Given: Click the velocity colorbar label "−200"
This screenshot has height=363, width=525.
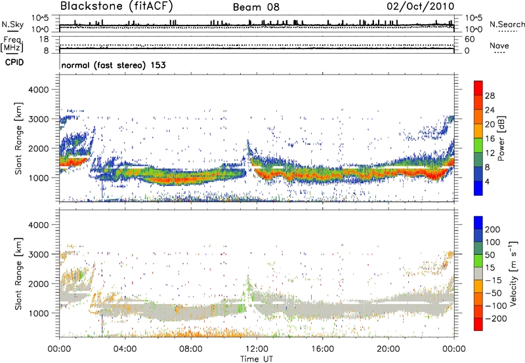Looking at the screenshot, I should 496,318.
